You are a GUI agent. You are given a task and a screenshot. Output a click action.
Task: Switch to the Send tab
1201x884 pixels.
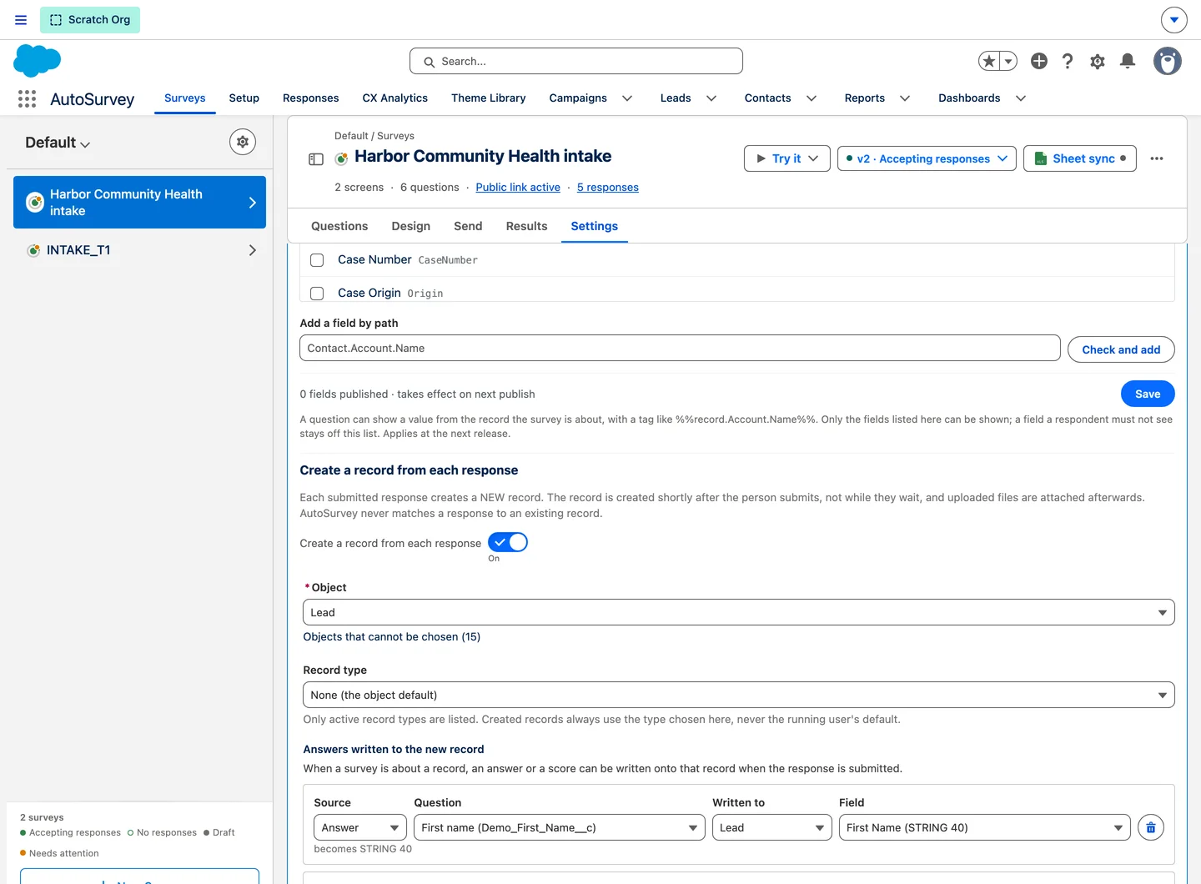click(468, 226)
